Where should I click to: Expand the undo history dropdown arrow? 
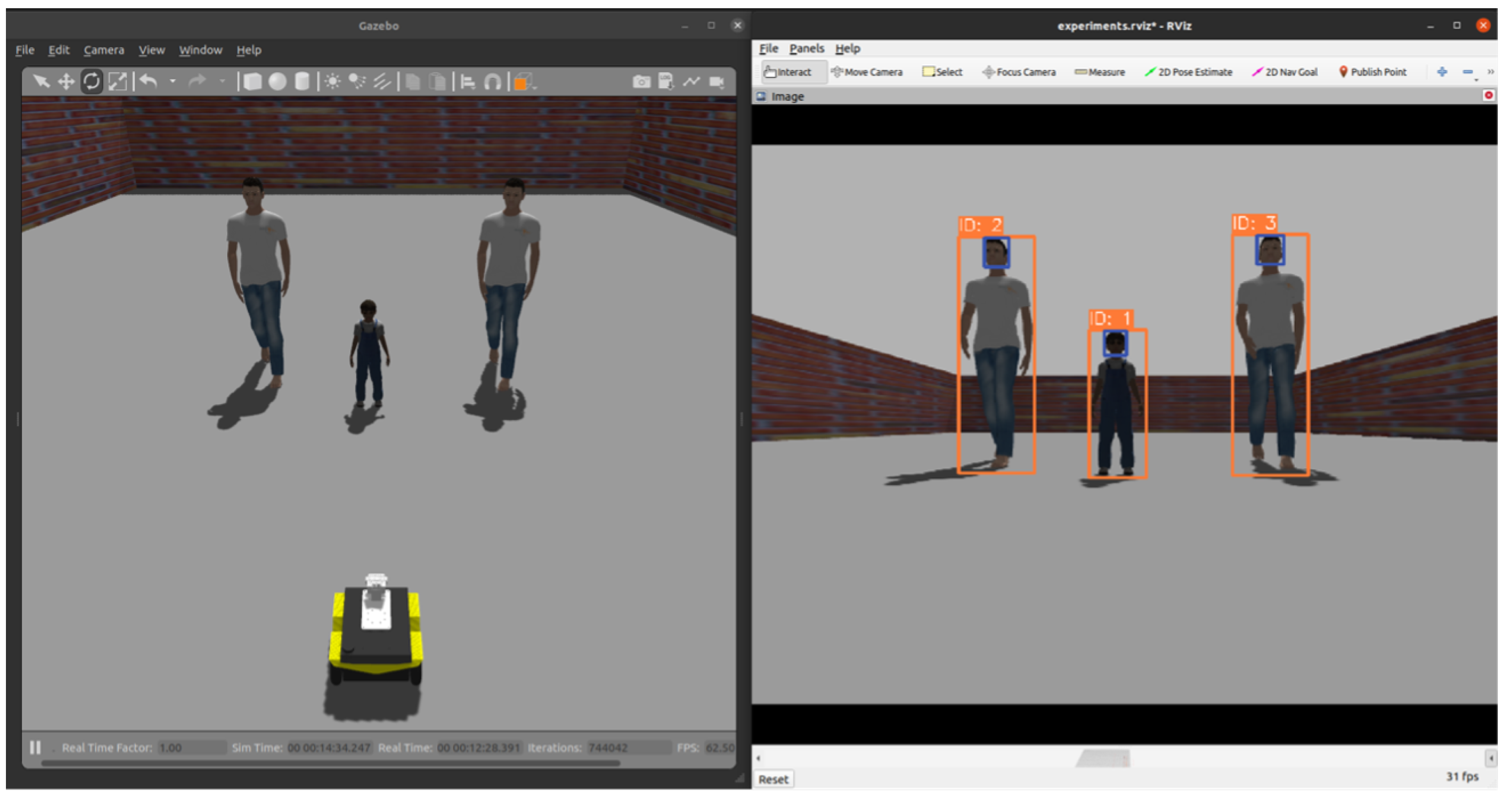click(172, 81)
